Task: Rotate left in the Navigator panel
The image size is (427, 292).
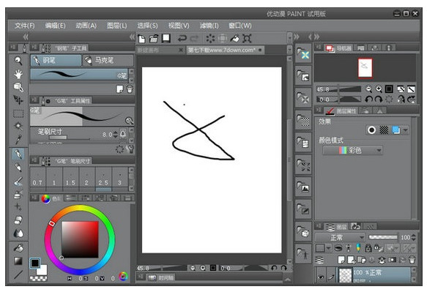Action: tap(368, 100)
